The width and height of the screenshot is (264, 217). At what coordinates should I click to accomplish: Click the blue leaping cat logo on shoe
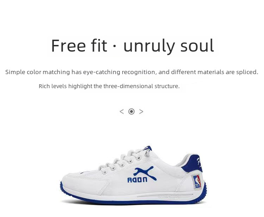pos(145,172)
